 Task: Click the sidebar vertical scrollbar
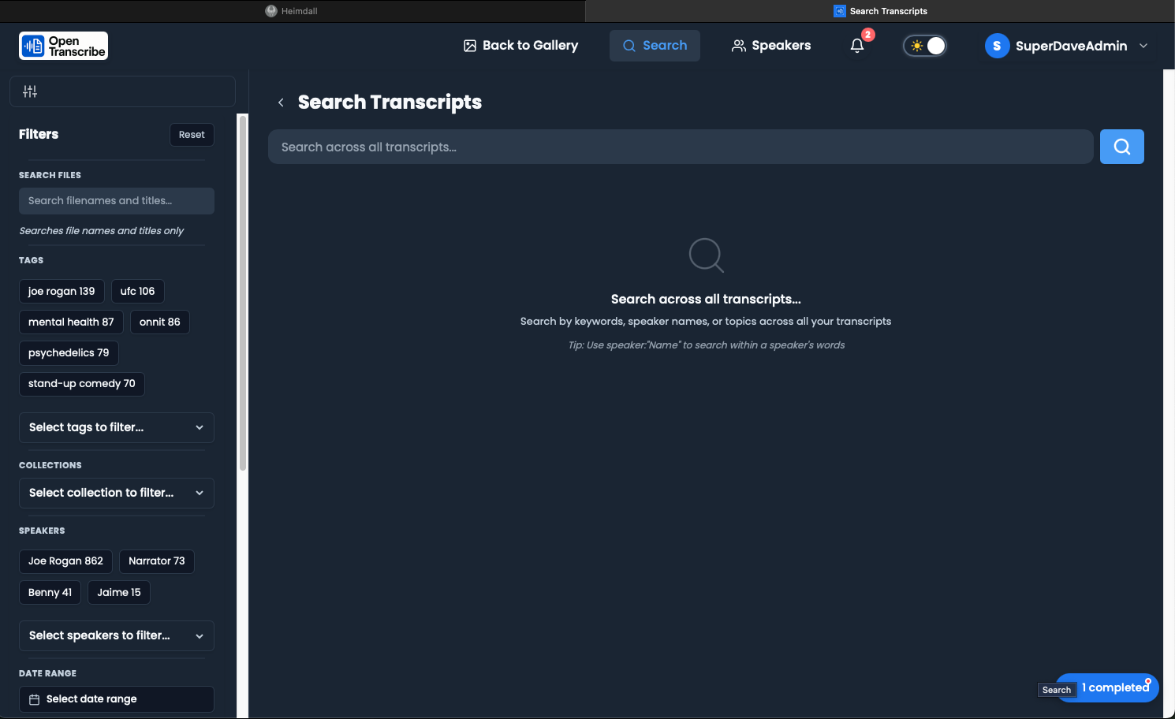coord(243,293)
